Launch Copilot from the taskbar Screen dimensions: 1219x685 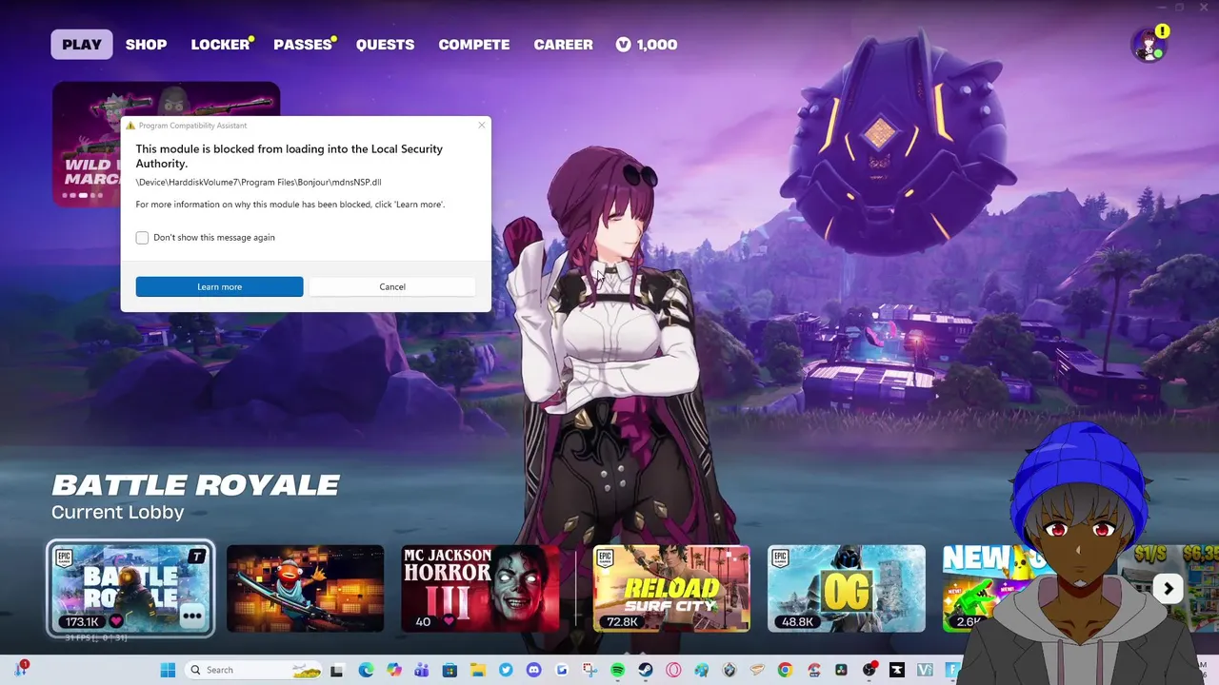tap(393, 670)
